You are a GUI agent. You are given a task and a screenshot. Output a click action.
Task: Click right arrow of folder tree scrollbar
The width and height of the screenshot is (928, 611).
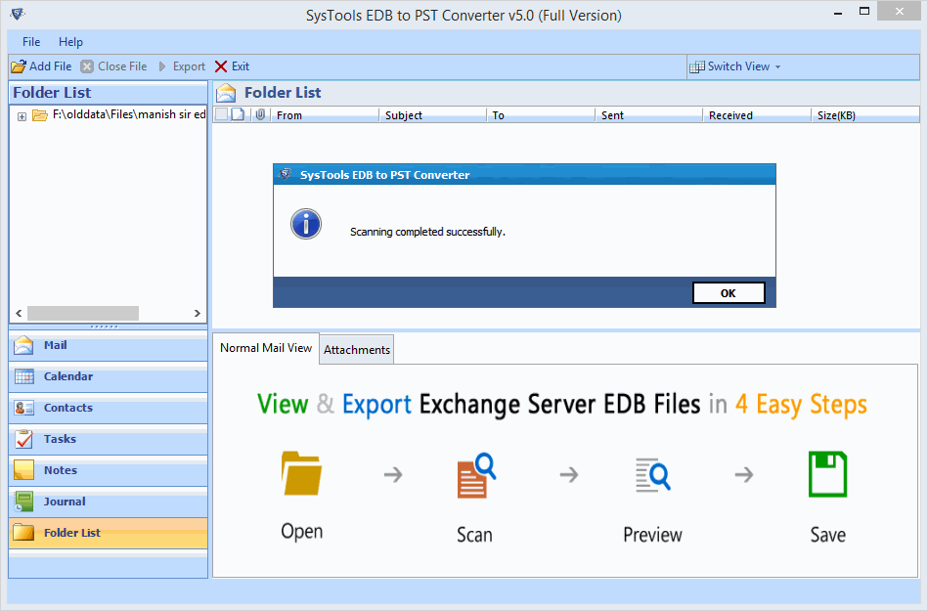pyautogui.click(x=198, y=313)
